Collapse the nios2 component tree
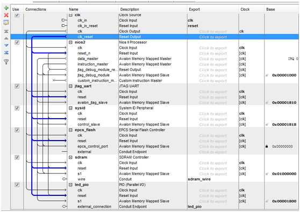This screenshot has height=212, width=300. 70,42
